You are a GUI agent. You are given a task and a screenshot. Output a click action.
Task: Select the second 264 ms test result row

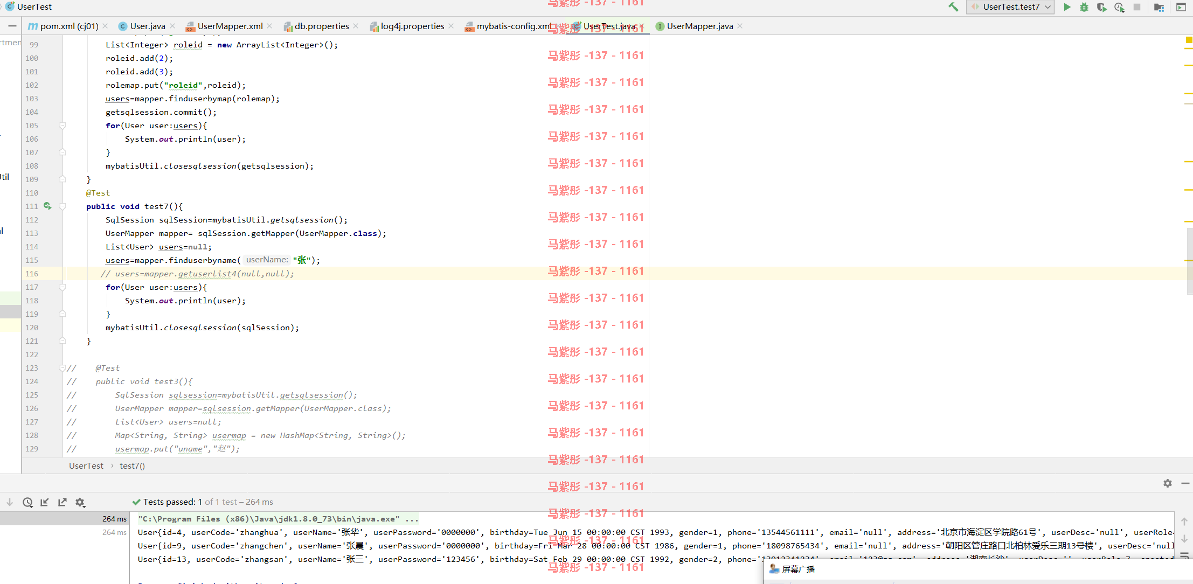click(64, 532)
